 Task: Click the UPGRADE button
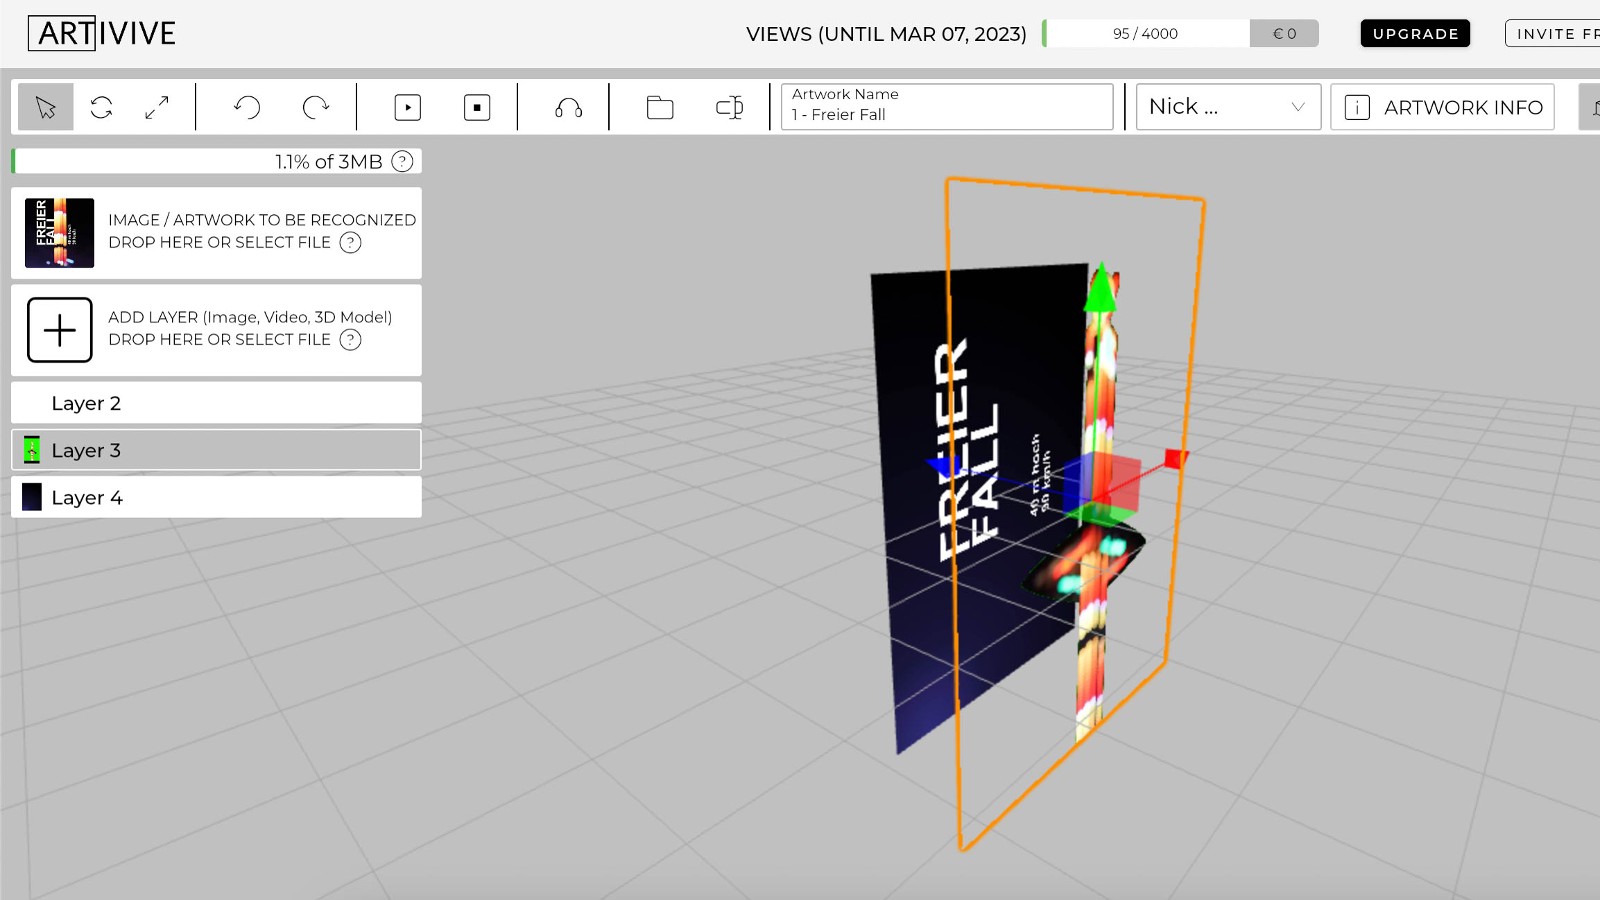1416,33
